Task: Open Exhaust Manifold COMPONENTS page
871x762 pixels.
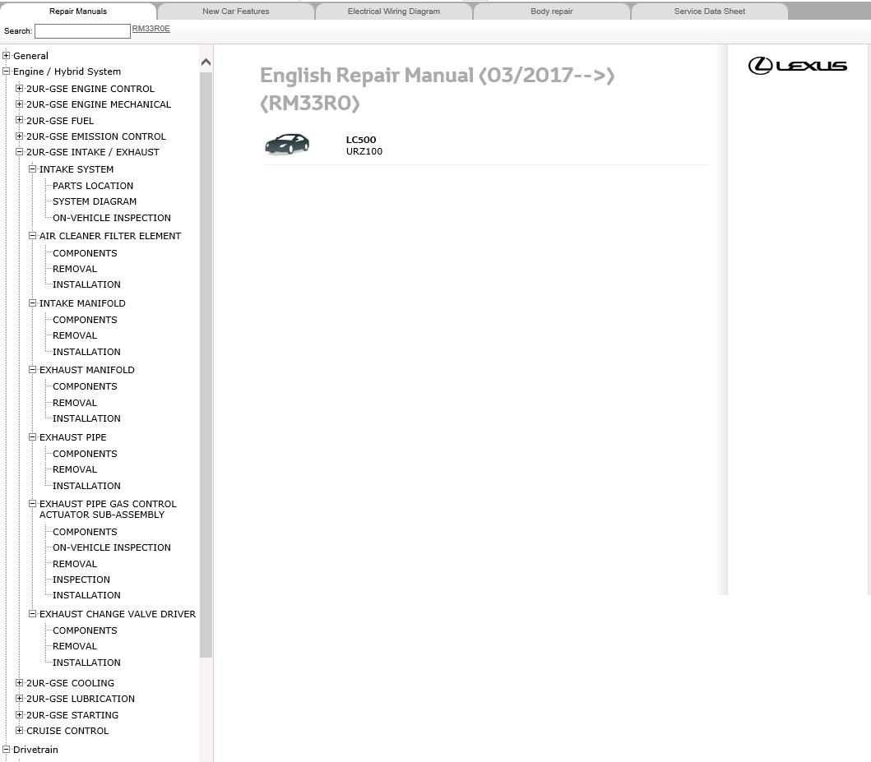Action: tap(85, 386)
